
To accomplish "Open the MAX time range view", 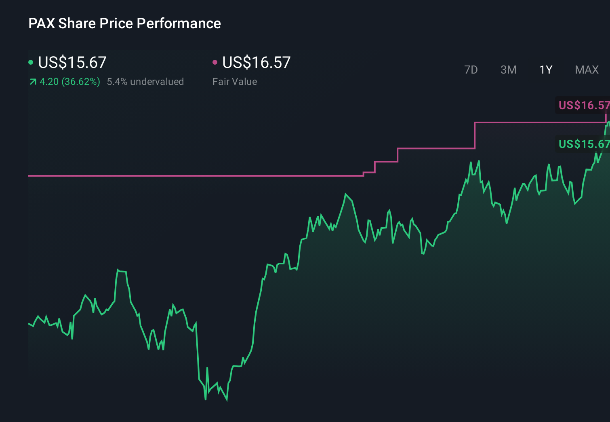I will (x=587, y=70).
